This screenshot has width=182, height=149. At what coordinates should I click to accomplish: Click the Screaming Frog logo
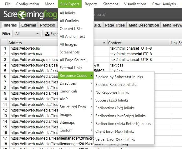[30, 15]
